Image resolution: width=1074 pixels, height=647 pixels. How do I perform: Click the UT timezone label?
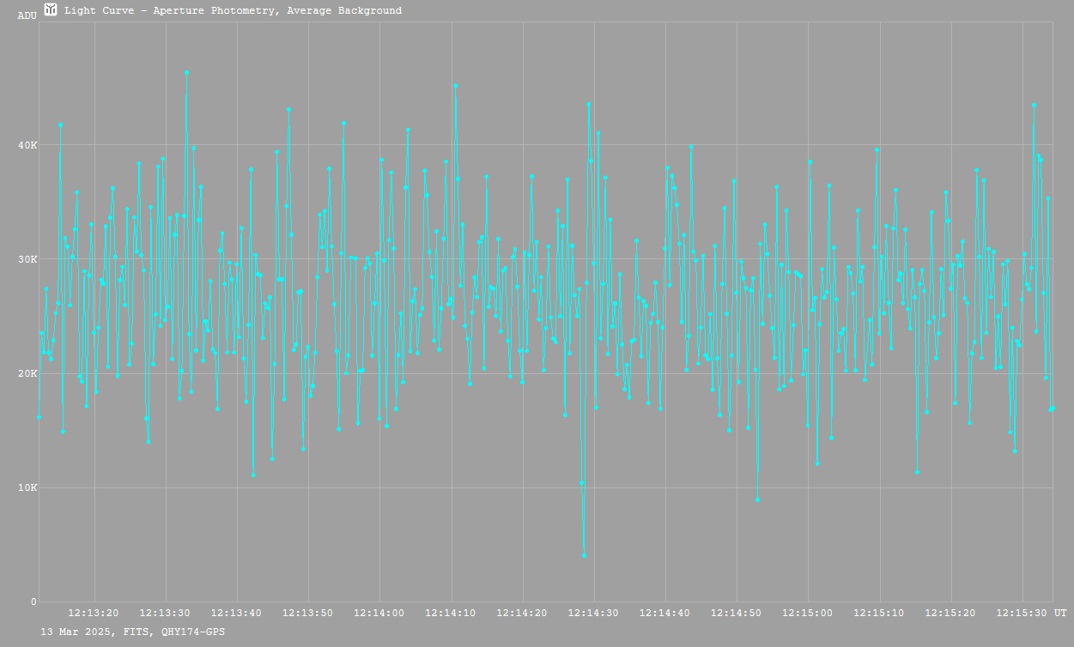pos(1060,613)
